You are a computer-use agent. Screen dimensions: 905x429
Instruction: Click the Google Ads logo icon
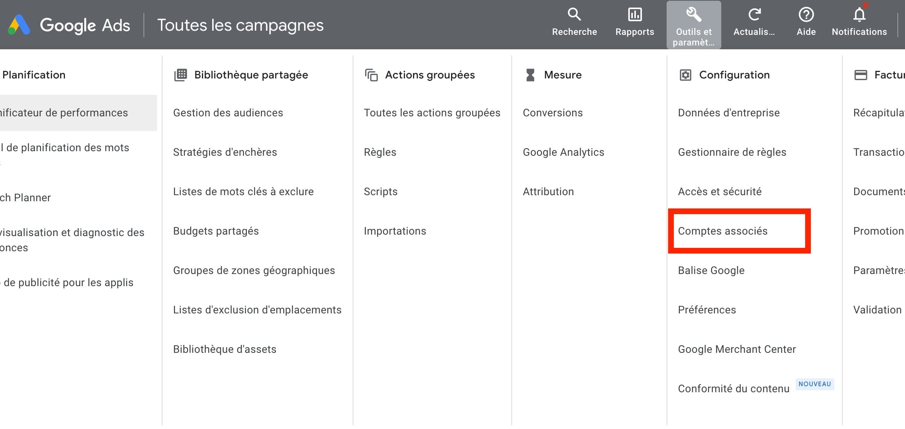point(19,25)
